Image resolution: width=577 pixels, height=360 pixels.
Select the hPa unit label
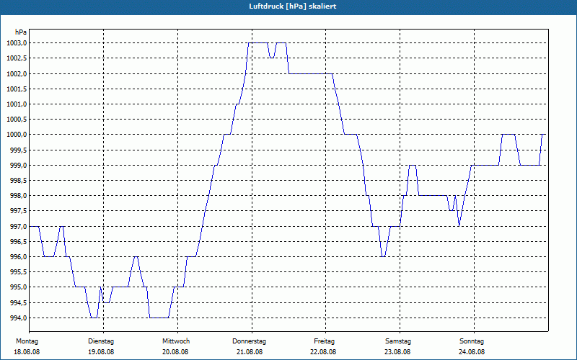[21, 32]
